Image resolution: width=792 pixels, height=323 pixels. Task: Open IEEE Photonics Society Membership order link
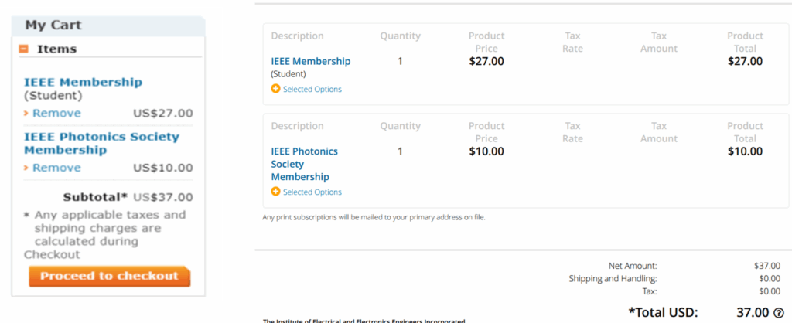click(305, 164)
